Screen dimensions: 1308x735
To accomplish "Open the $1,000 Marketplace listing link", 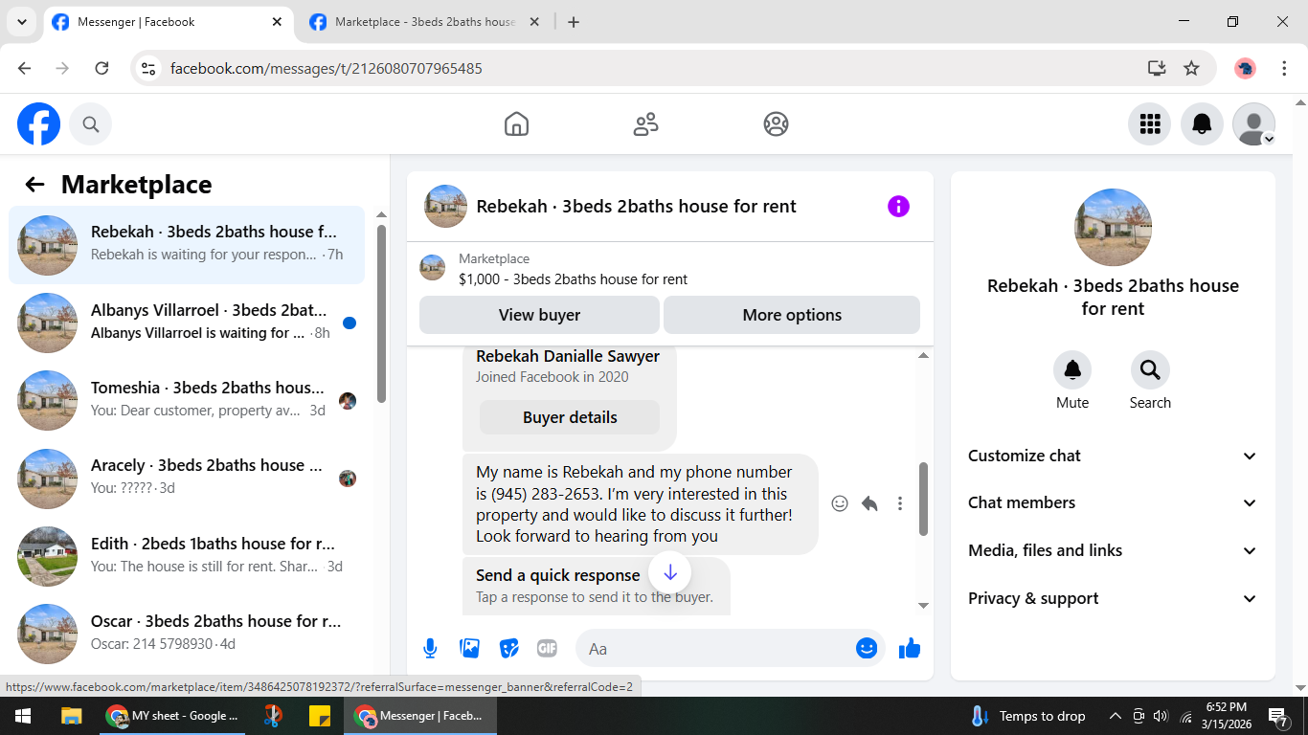I will 573,279.
